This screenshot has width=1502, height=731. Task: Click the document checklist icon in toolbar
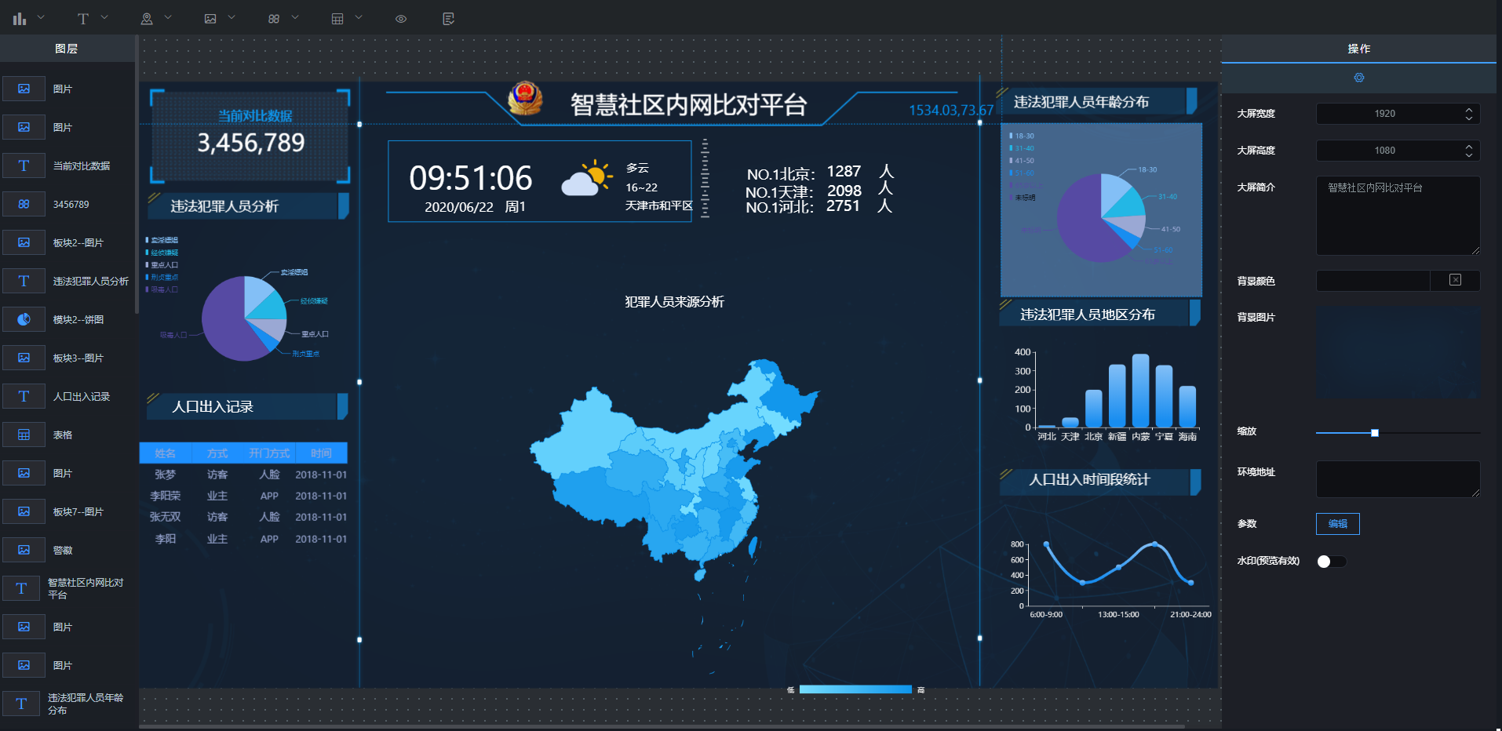point(449,18)
